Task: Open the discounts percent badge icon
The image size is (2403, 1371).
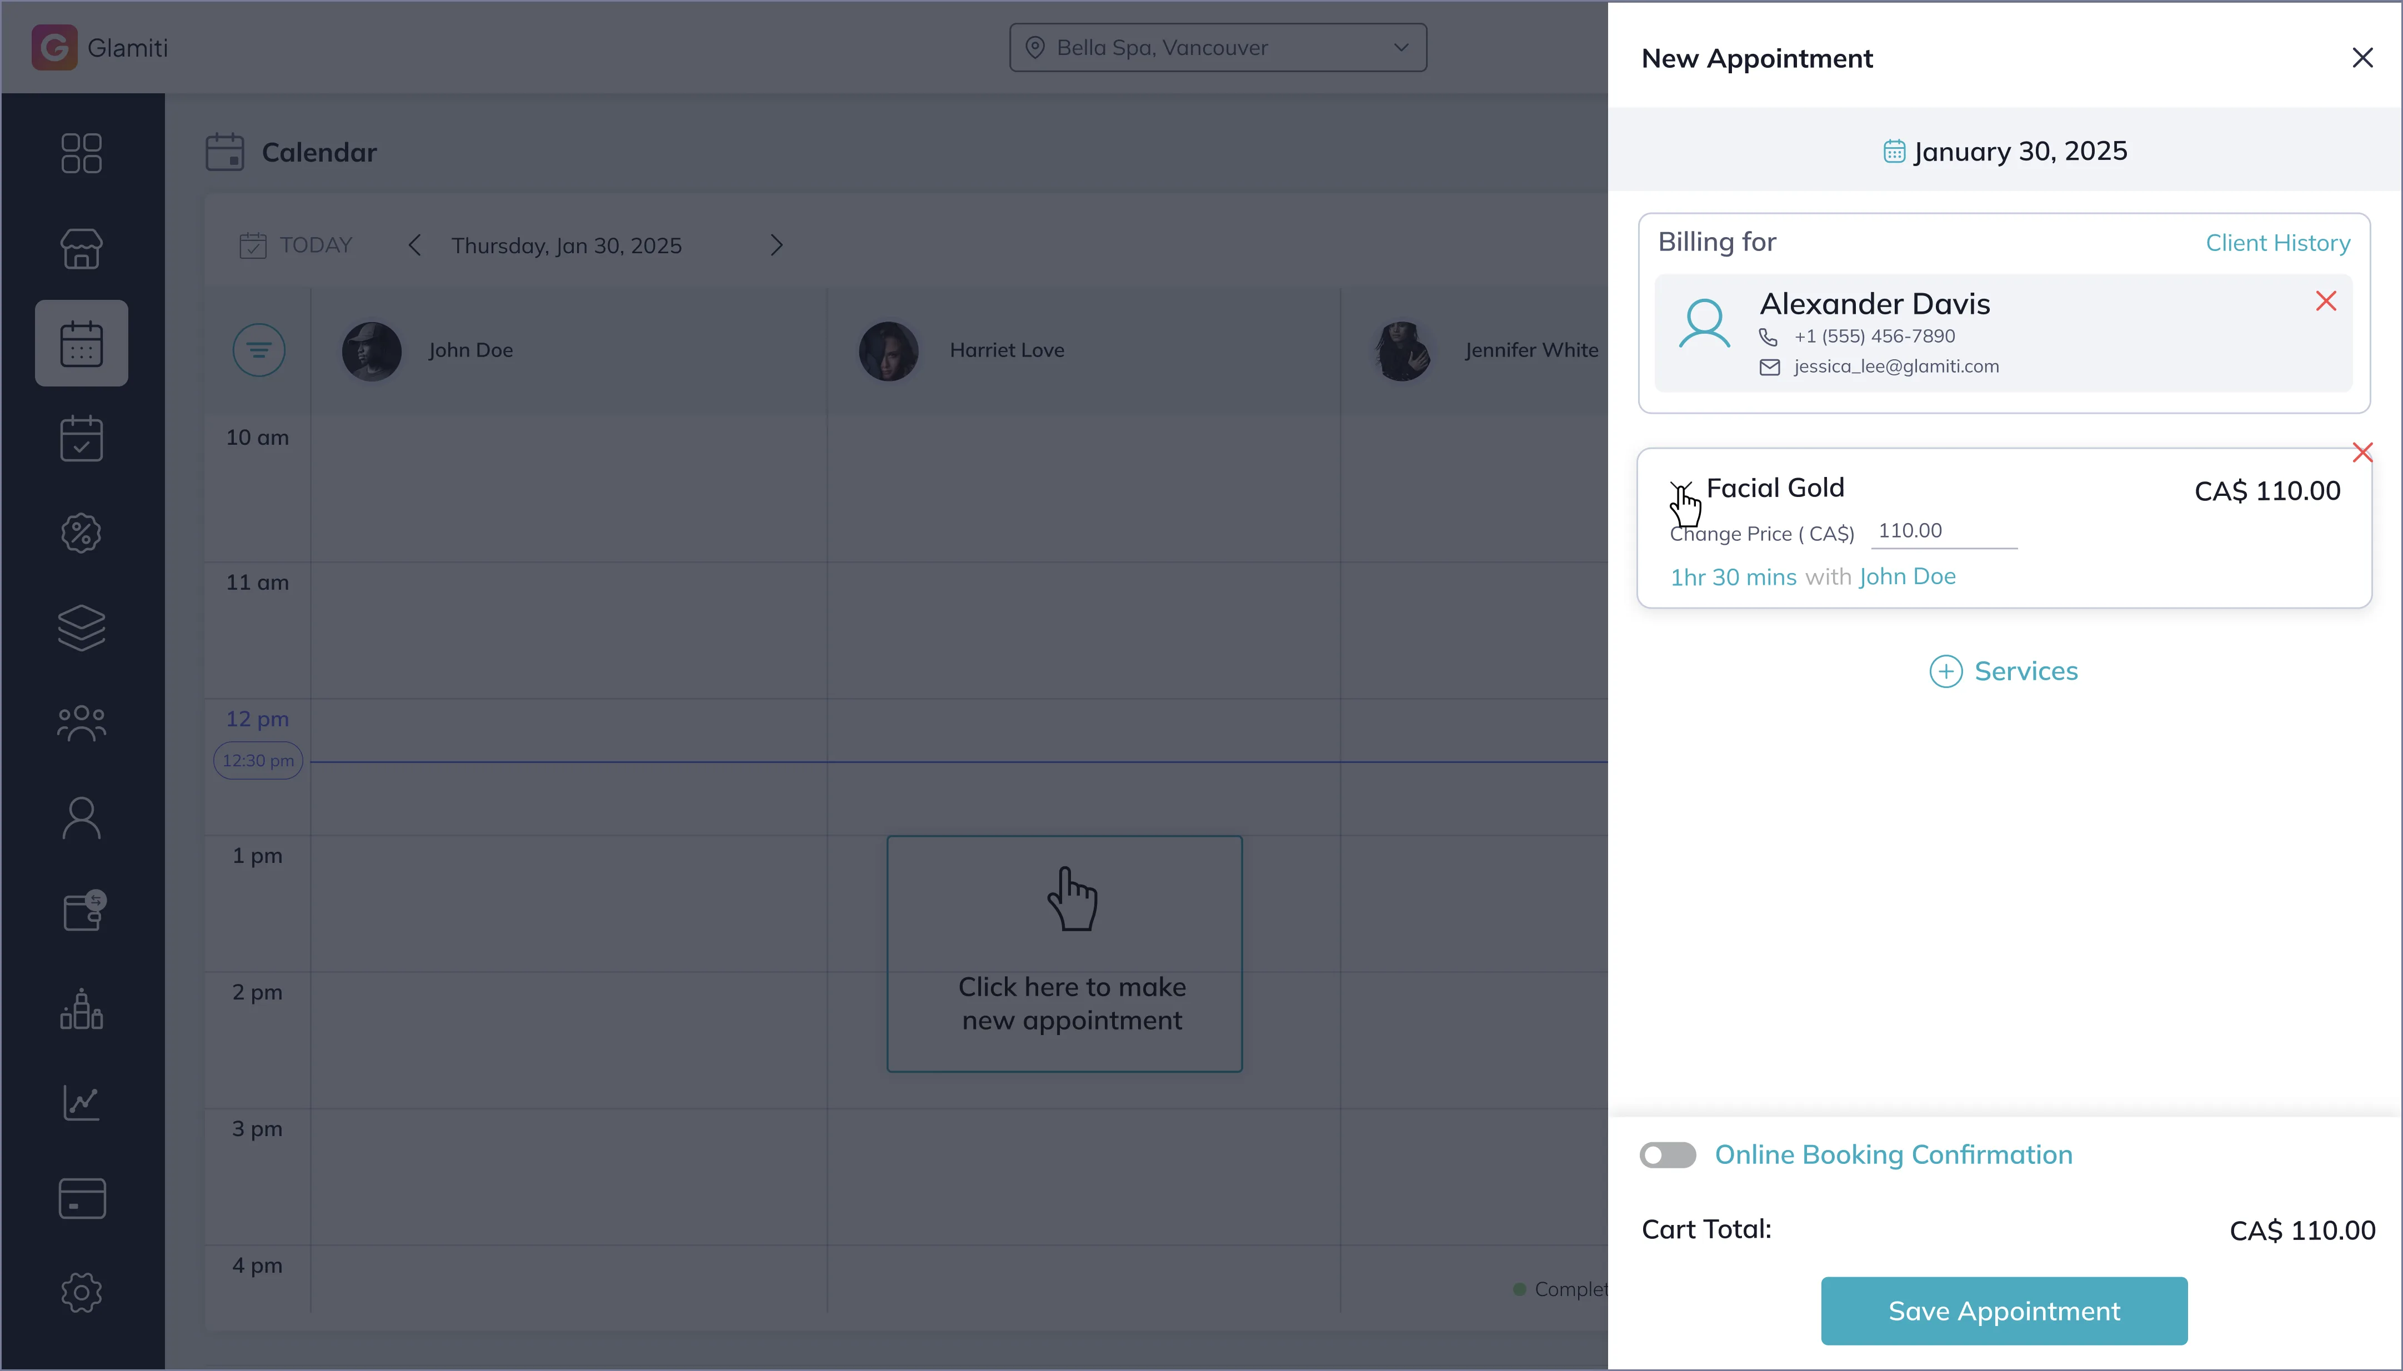Action: (x=81, y=533)
